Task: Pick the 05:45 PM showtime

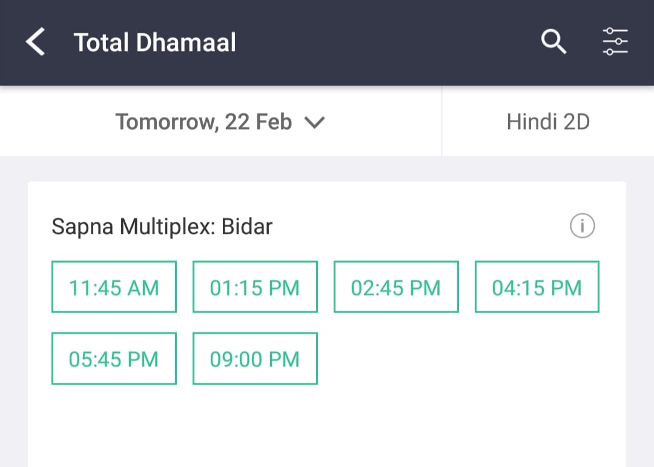Action: (x=114, y=359)
